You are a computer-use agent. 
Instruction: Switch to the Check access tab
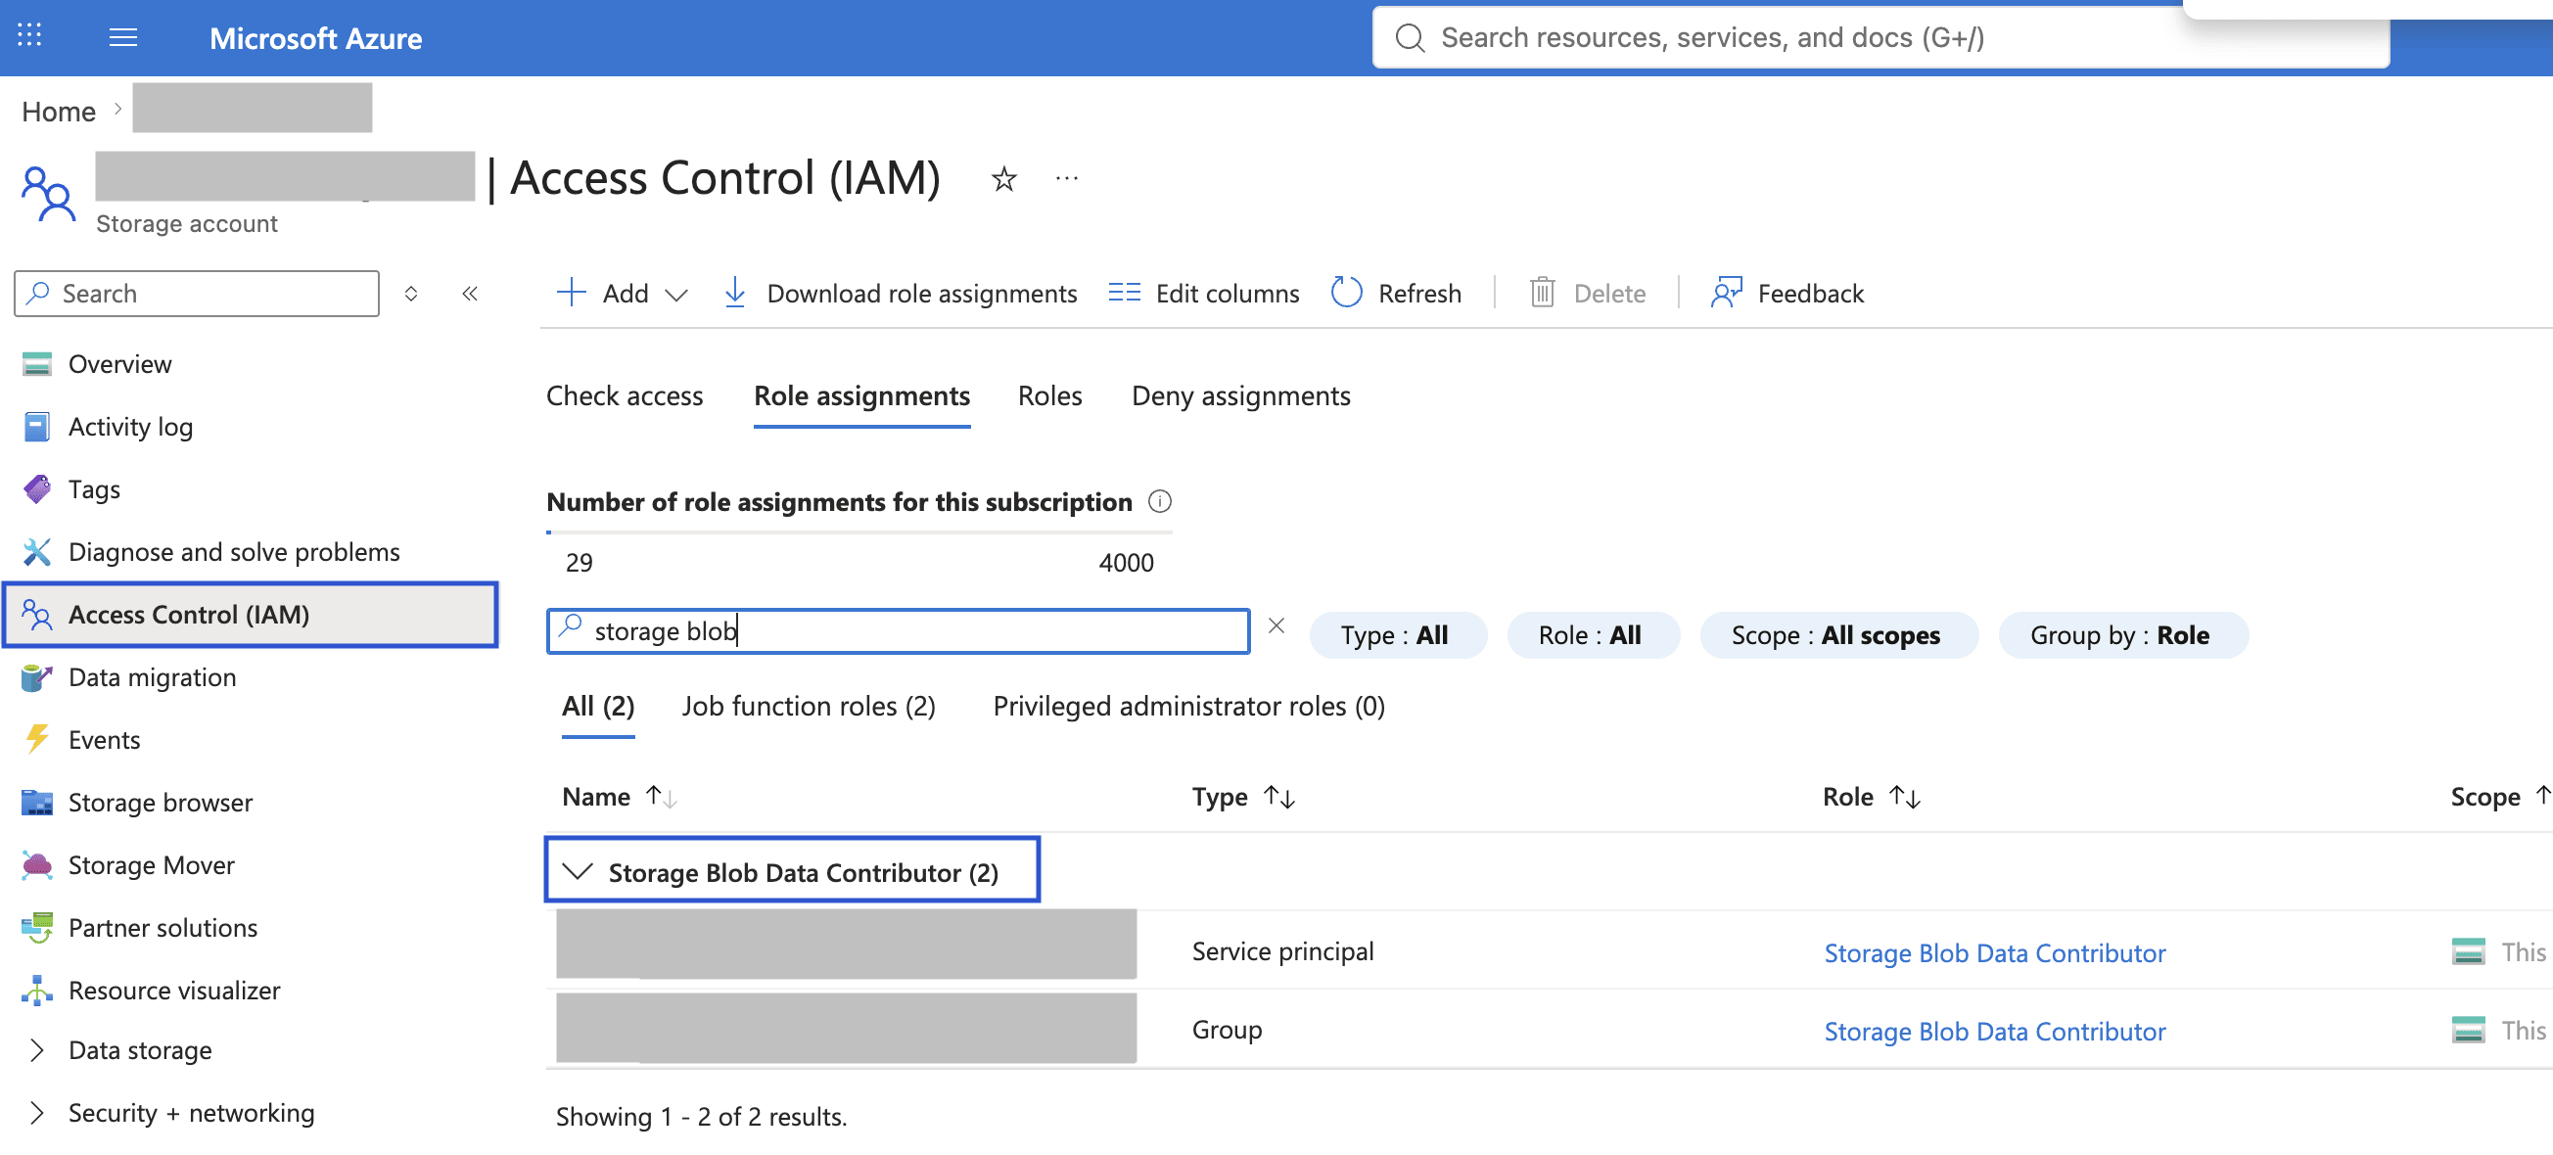pos(625,396)
